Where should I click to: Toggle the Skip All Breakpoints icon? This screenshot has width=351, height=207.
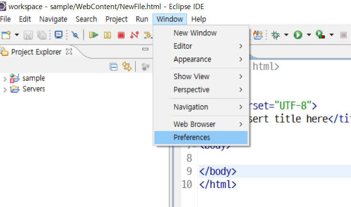click(x=75, y=35)
